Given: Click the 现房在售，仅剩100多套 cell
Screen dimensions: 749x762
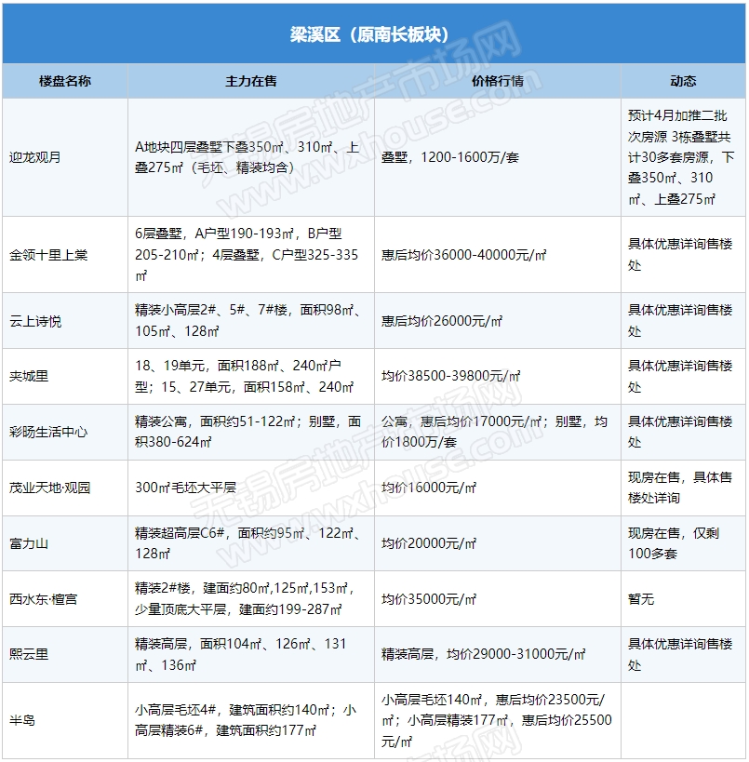Looking at the screenshot, I should [683, 543].
